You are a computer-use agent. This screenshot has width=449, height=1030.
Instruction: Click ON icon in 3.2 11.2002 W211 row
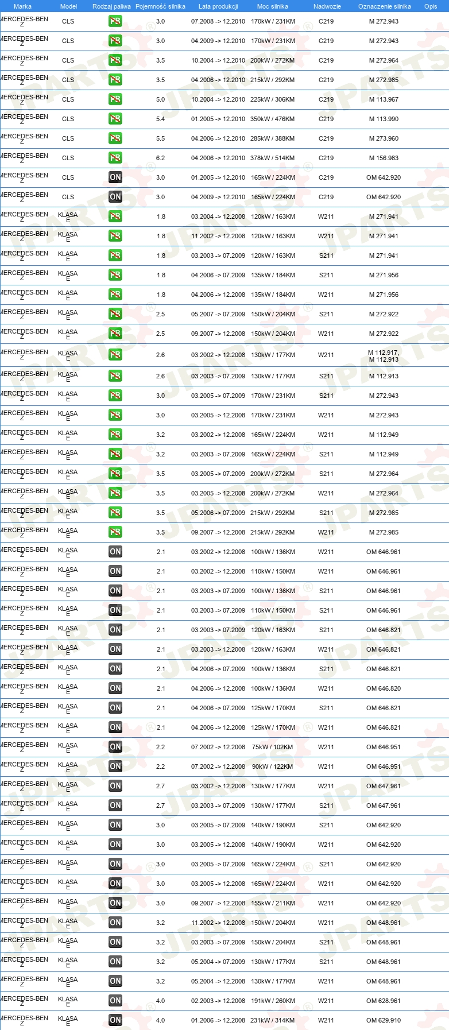115,923
